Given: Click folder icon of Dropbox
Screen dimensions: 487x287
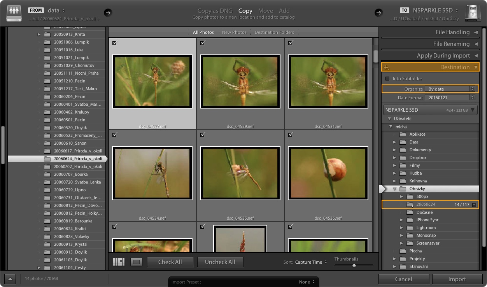Looking at the screenshot, I should 403,157.
